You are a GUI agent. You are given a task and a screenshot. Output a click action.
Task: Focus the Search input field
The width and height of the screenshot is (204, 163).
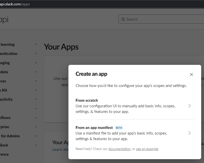(161, 19)
